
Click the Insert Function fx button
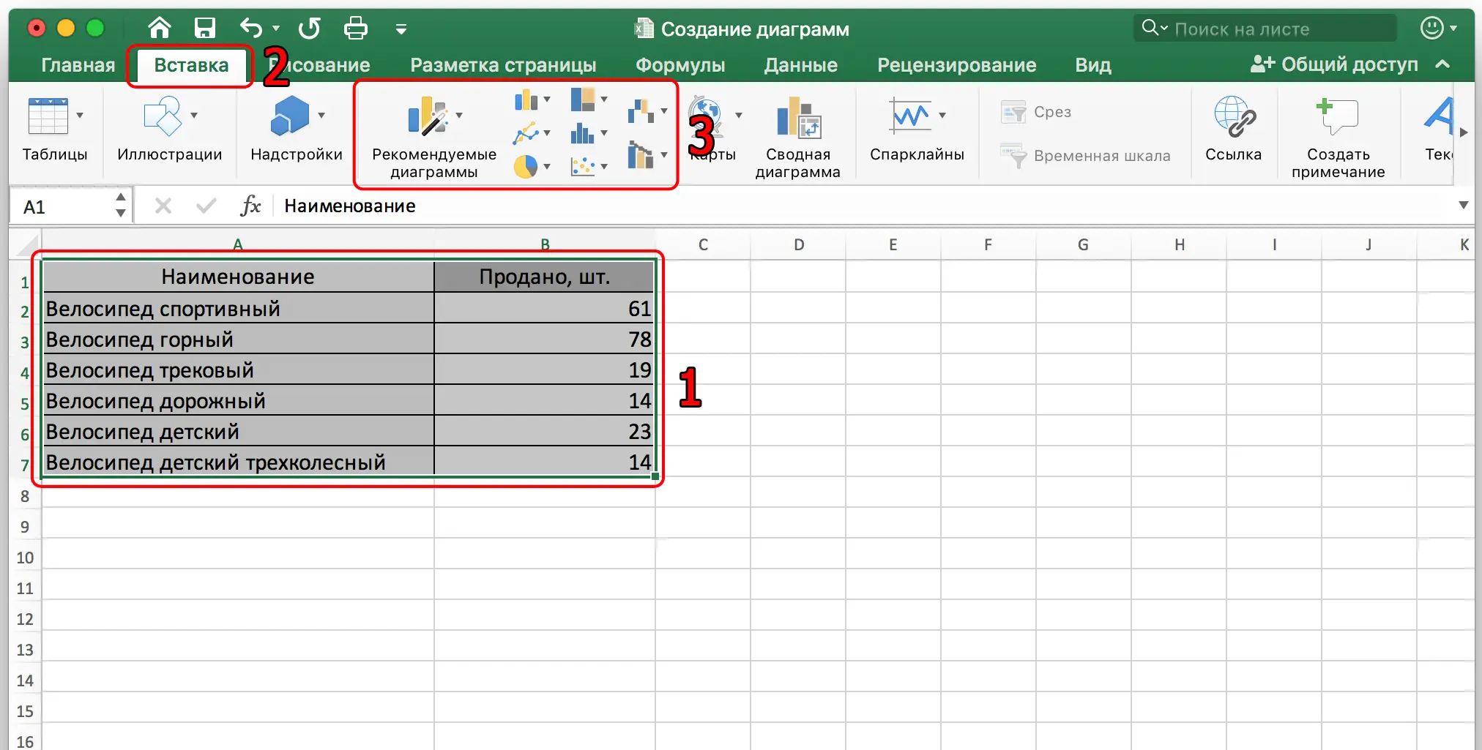click(x=250, y=206)
